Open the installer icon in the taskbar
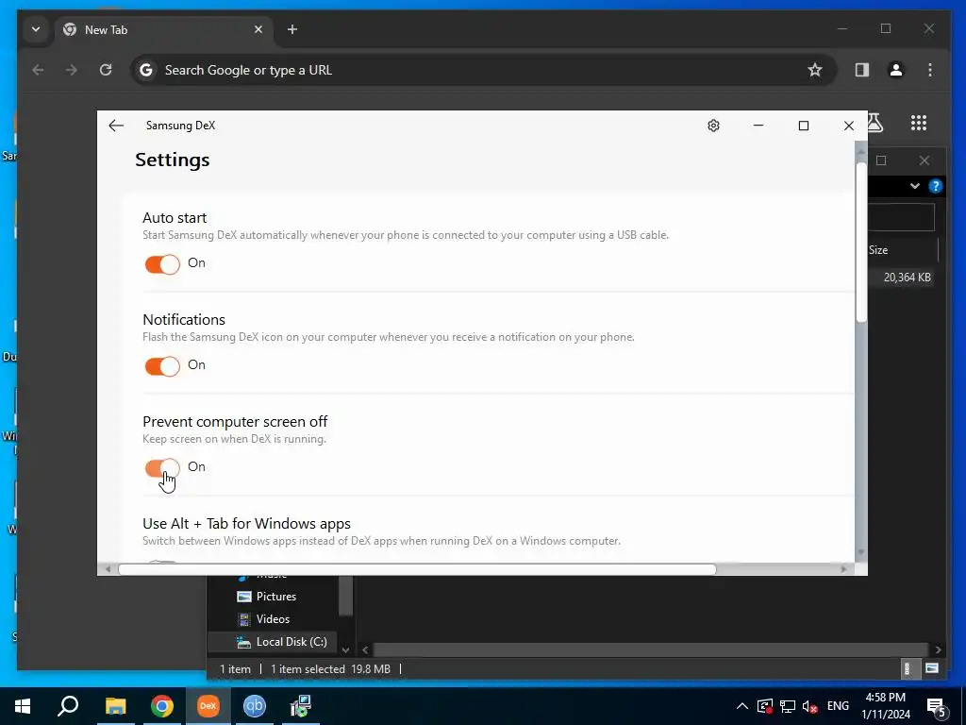This screenshot has height=725, width=966. pos(301,706)
